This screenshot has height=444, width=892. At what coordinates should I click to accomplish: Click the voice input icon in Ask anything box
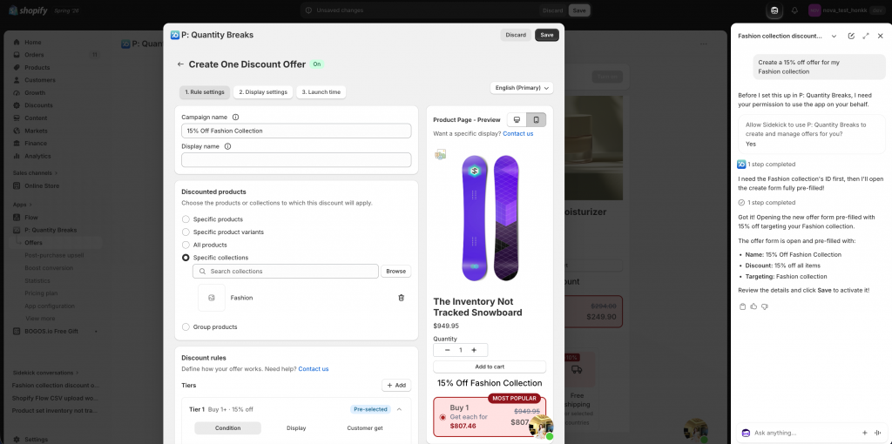tap(878, 433)
